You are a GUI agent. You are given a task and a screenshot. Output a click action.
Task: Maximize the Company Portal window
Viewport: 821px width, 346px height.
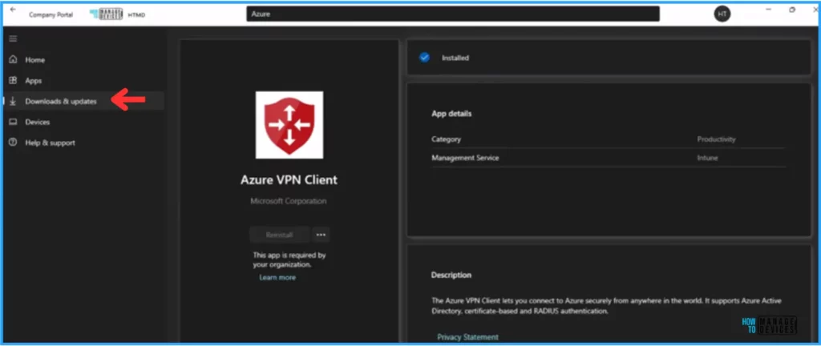coord(792,10)
